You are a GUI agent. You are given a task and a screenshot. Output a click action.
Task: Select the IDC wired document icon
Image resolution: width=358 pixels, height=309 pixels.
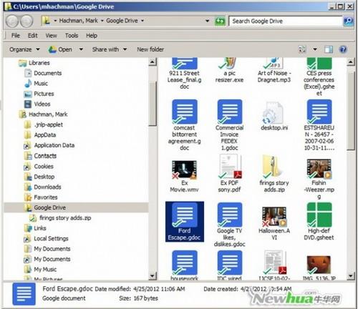point(230,263)
